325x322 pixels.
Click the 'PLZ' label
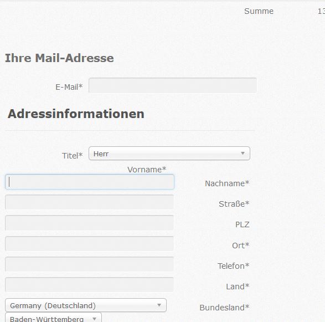[243, 224]
